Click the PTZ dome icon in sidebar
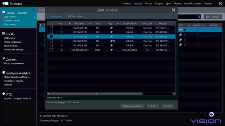225x126 pixels. pos(4,94)
